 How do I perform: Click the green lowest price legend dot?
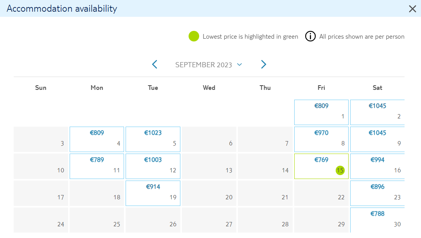pyautogui.click(x=194, y=36)
